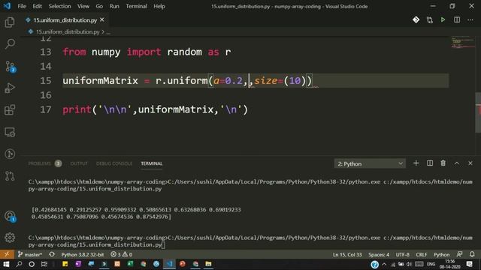This screenshot has width=481, height=270.
Task: Open the terminal selector dropdown 2: Python
Action: coord(370,163)
